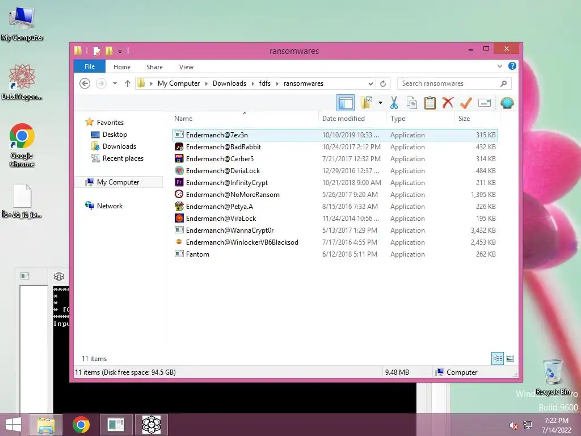
Task: Click File Explorer on the taskbar
Action: [46, 425]
